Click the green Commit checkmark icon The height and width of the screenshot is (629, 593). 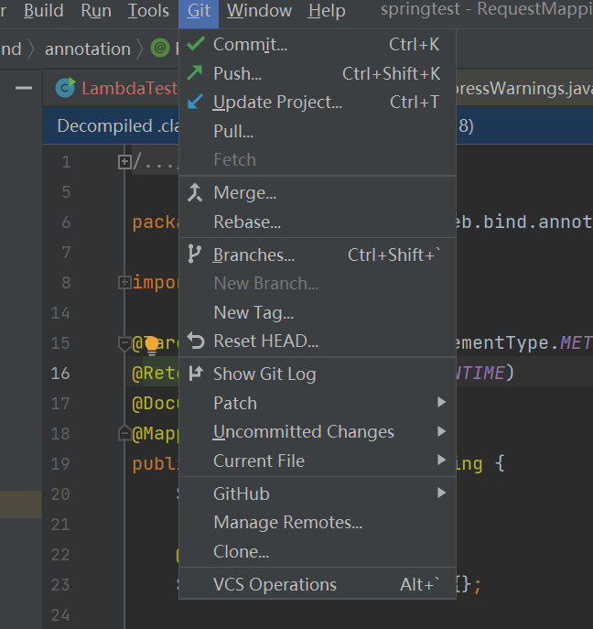coord(195,44)
